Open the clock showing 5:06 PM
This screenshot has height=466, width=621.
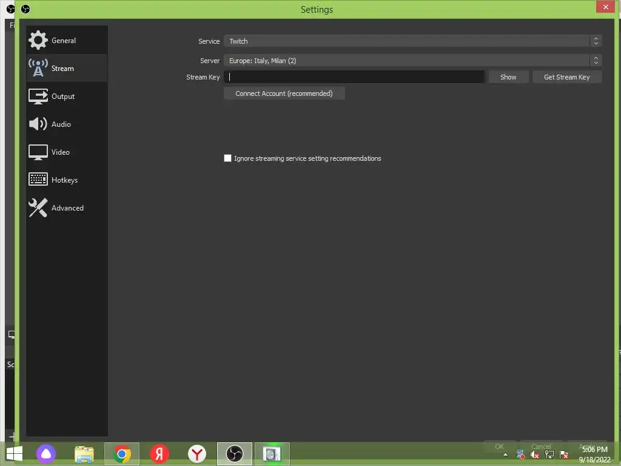594,454
